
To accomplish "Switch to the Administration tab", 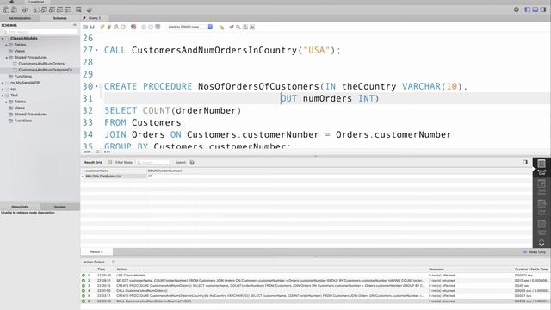I will 20,18.
